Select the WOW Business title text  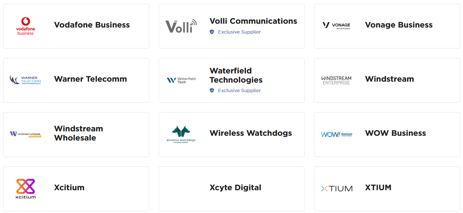pyautogui.click(x=395, y=133)
